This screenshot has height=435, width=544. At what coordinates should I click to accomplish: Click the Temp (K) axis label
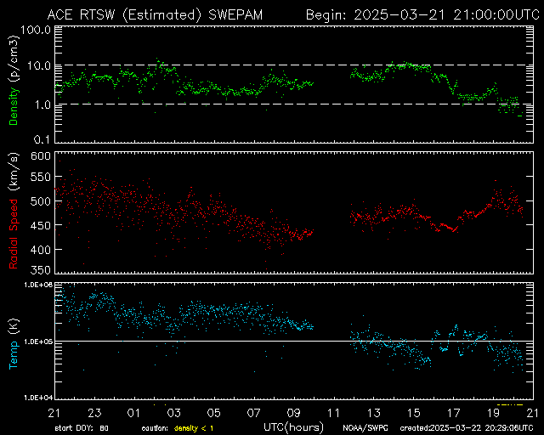[x=14, y=343]
